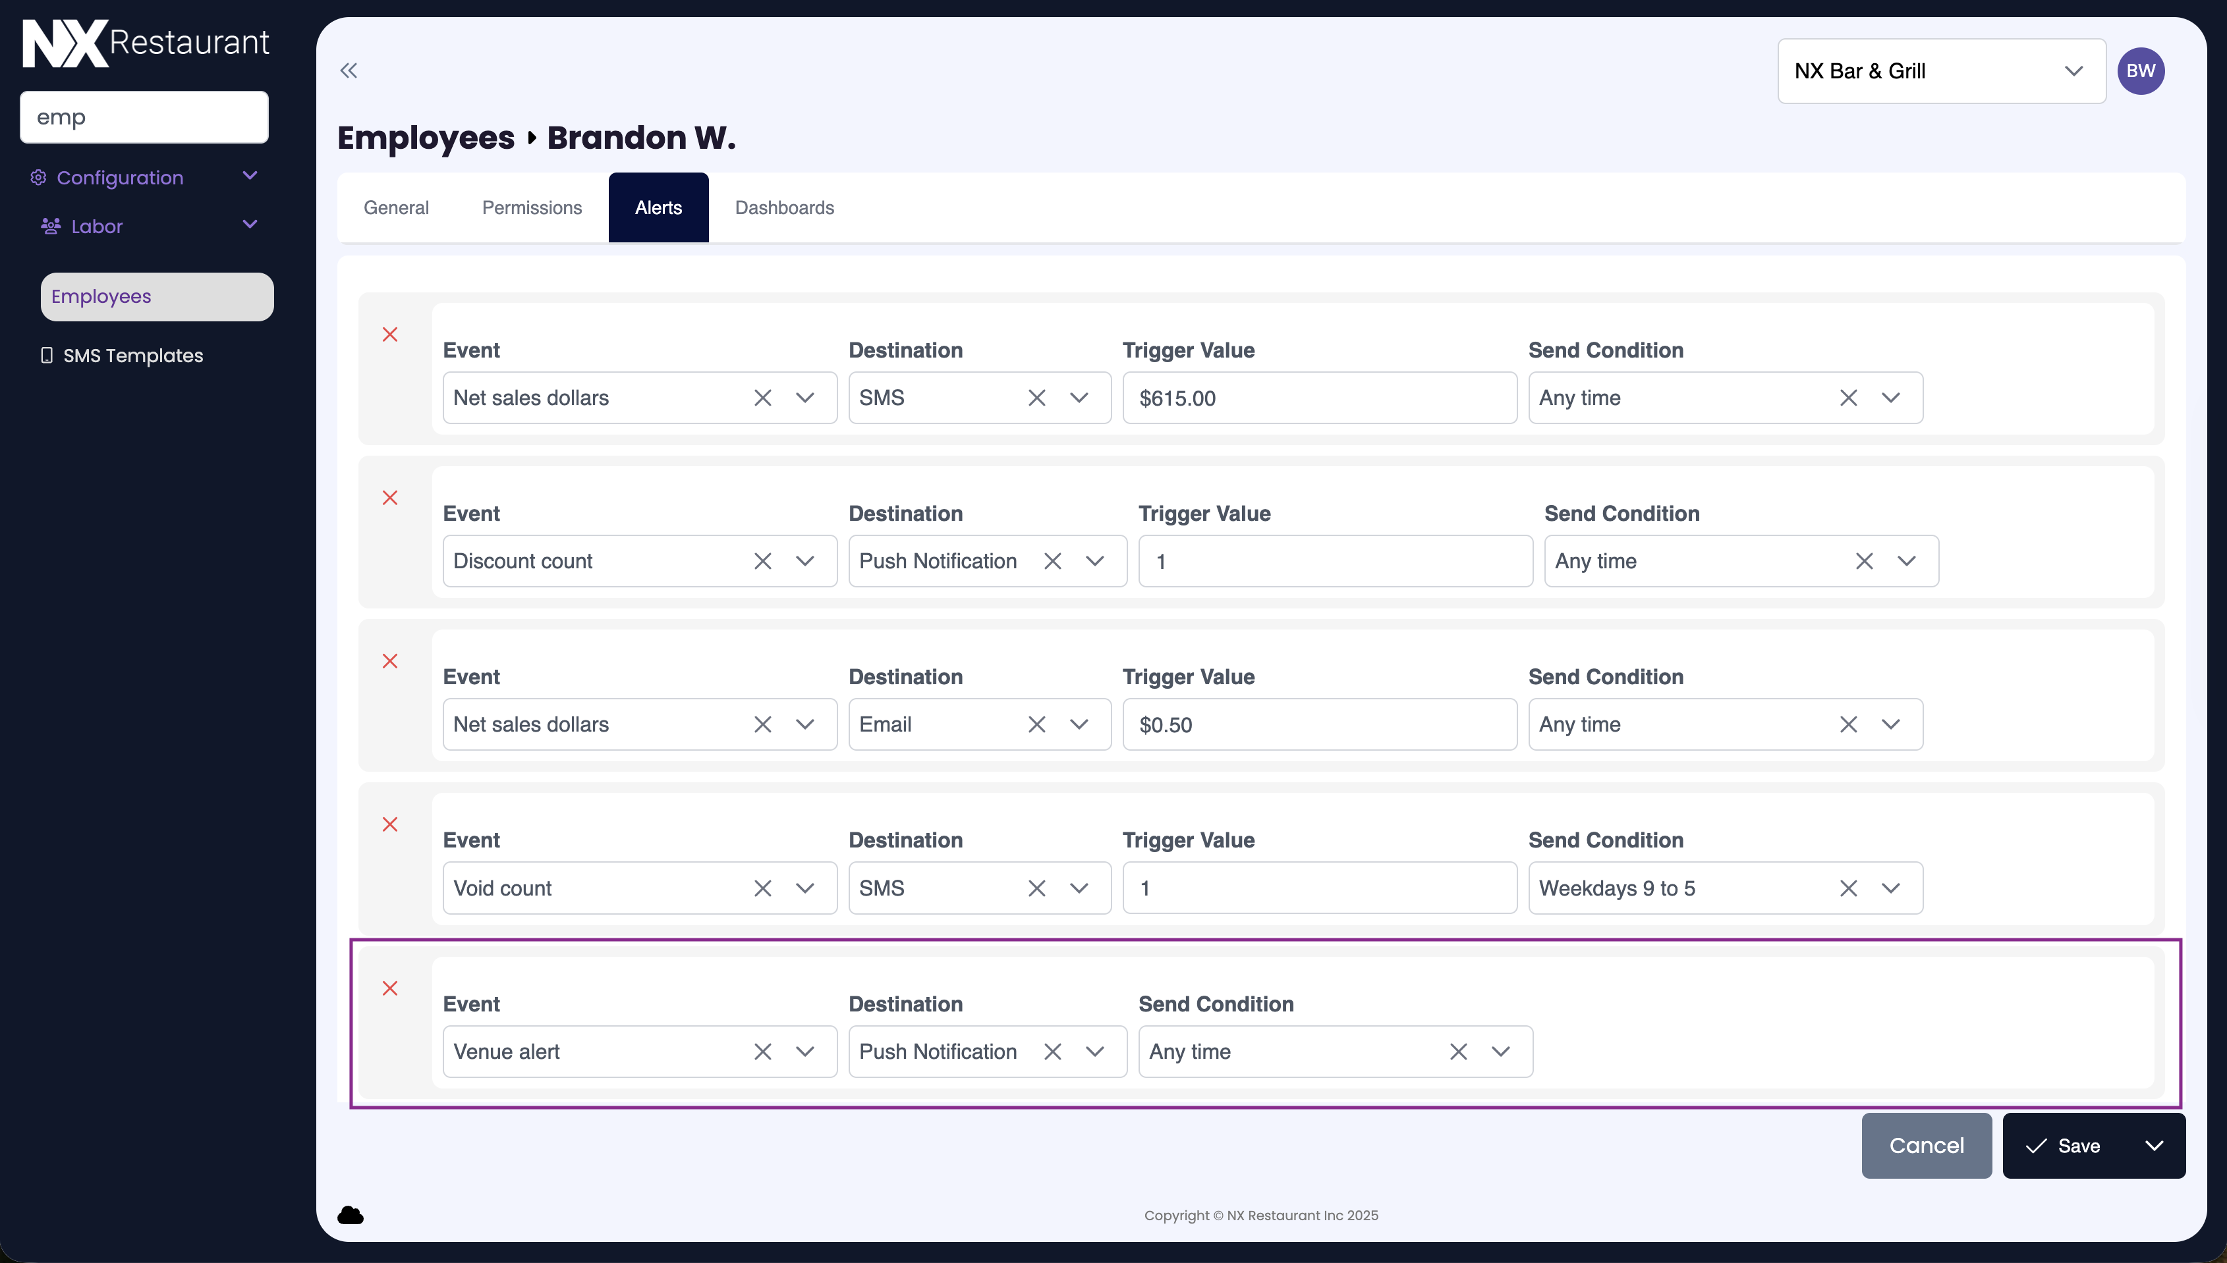Collapse the Configuration sidebar section

[x=250, y=177]
